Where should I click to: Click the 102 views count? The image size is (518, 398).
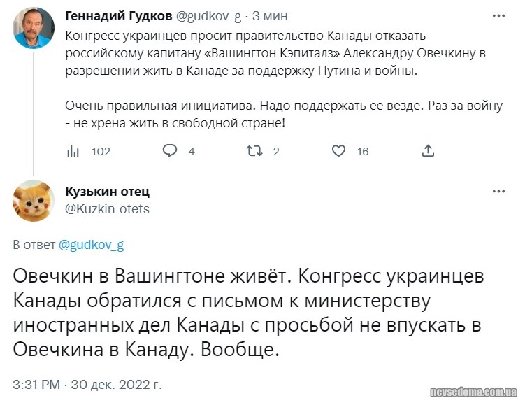point(101,151)
